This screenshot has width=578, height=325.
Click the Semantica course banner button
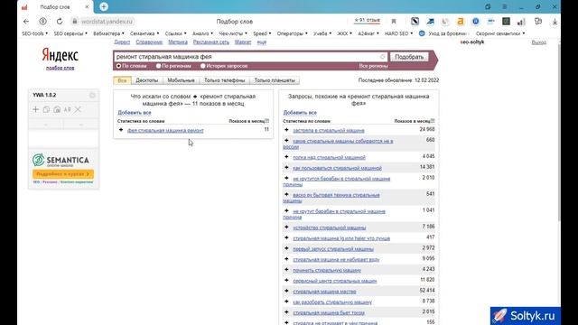pyautogui.click(x=63, y=174)
